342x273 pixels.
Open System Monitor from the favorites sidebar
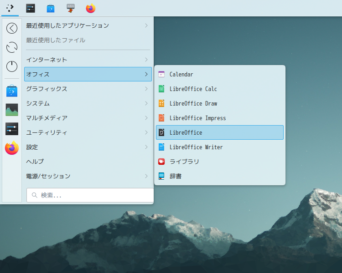click(x=12, y=110)
